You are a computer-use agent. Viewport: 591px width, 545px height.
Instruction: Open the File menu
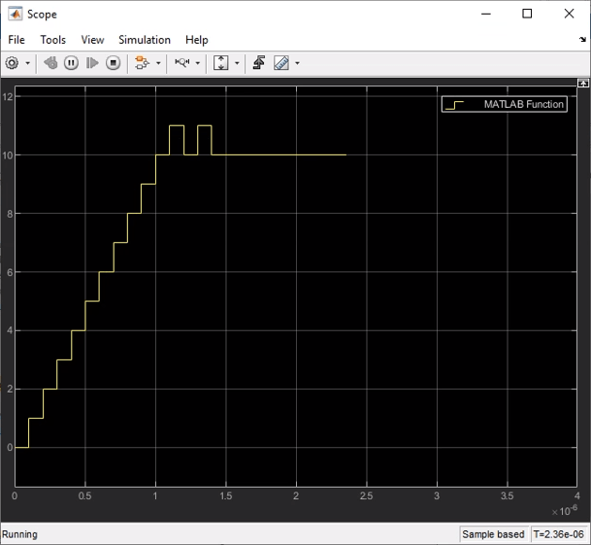[16, 40]
